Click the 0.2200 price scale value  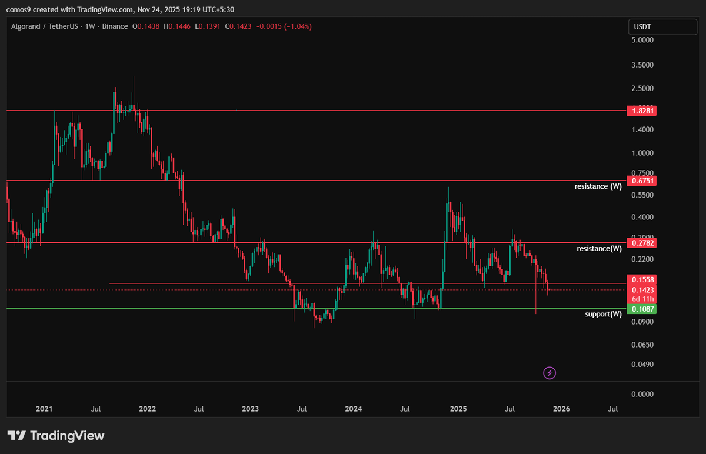pyautogui.click(x=642, y=259)
